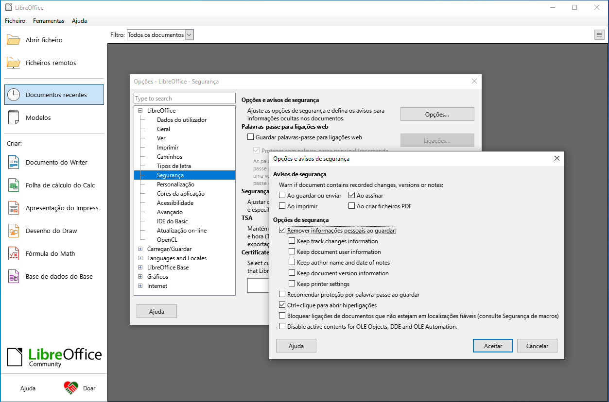The width and height of the screenshot is (609, 402).
Task: Expand the Carregar/Guardar tree node
Action: [140, 249]
